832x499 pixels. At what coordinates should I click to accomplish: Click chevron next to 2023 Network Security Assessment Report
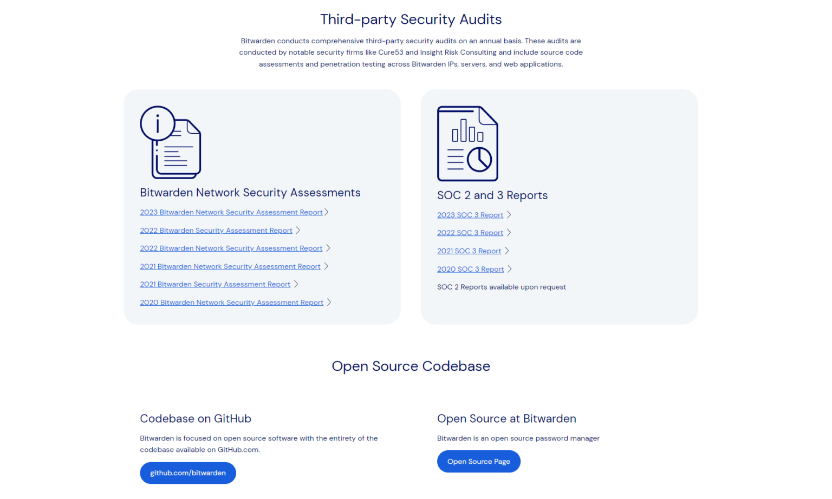pos(327,212)
